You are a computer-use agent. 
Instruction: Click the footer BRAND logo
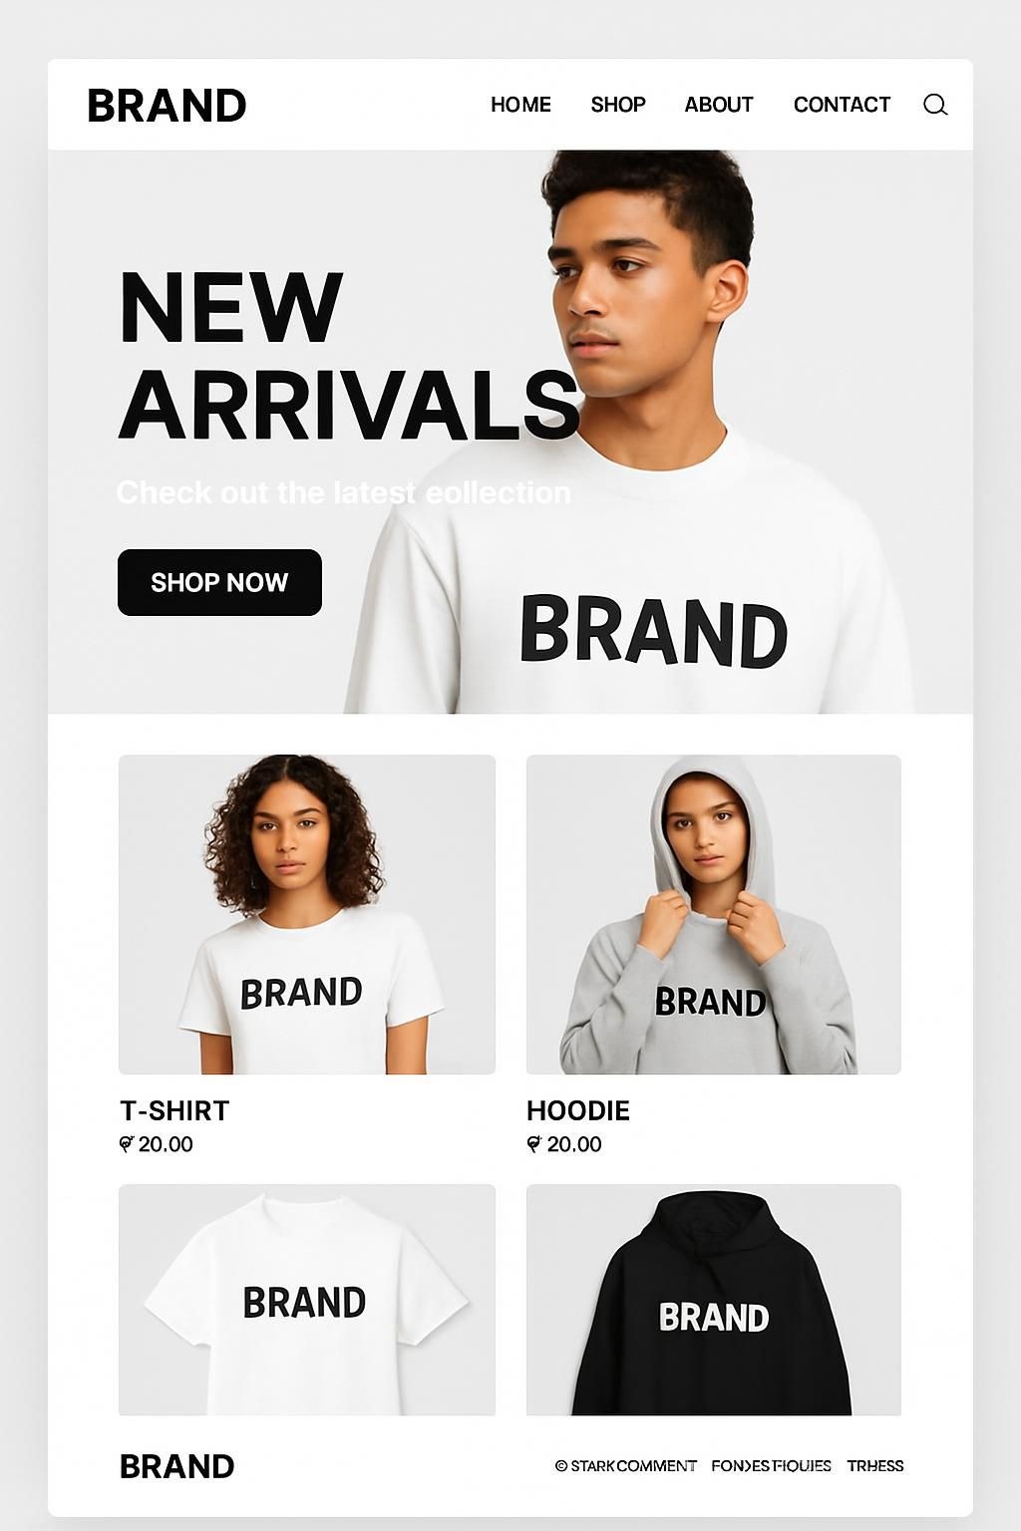[x=176, y=1466]
